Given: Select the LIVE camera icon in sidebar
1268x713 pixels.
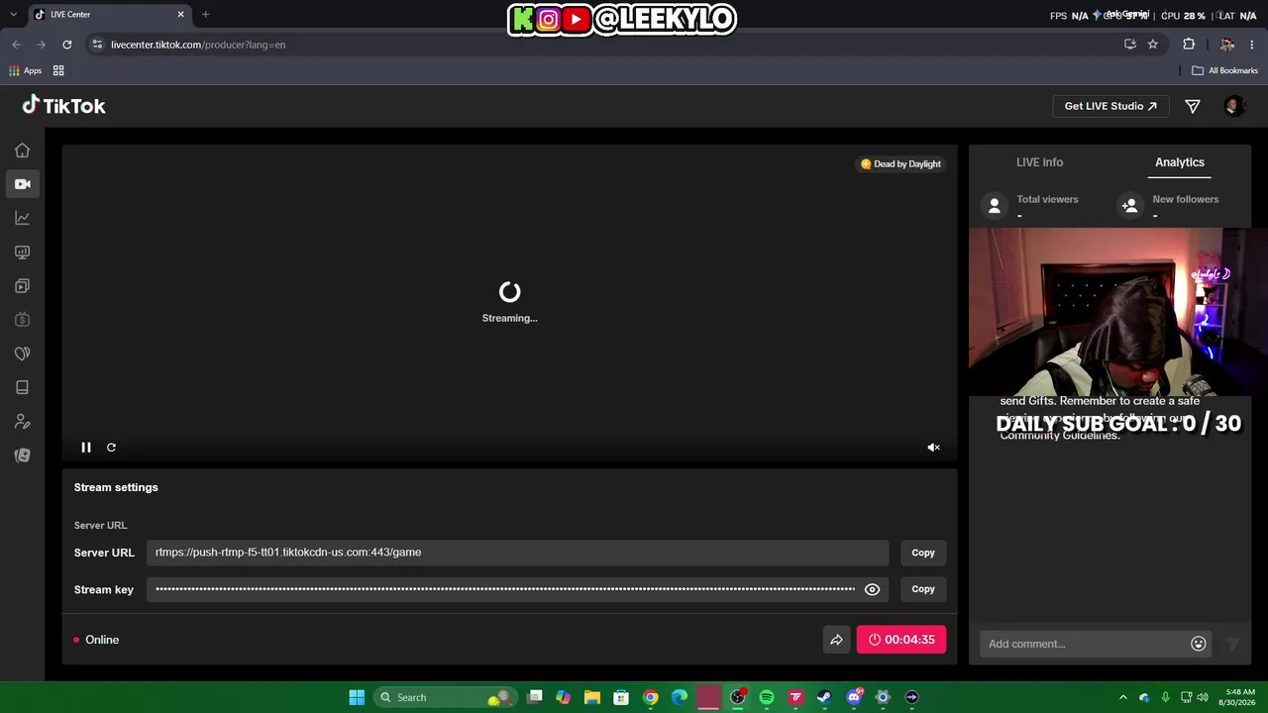Looking at the screenshot, I should tap(22, 184).
